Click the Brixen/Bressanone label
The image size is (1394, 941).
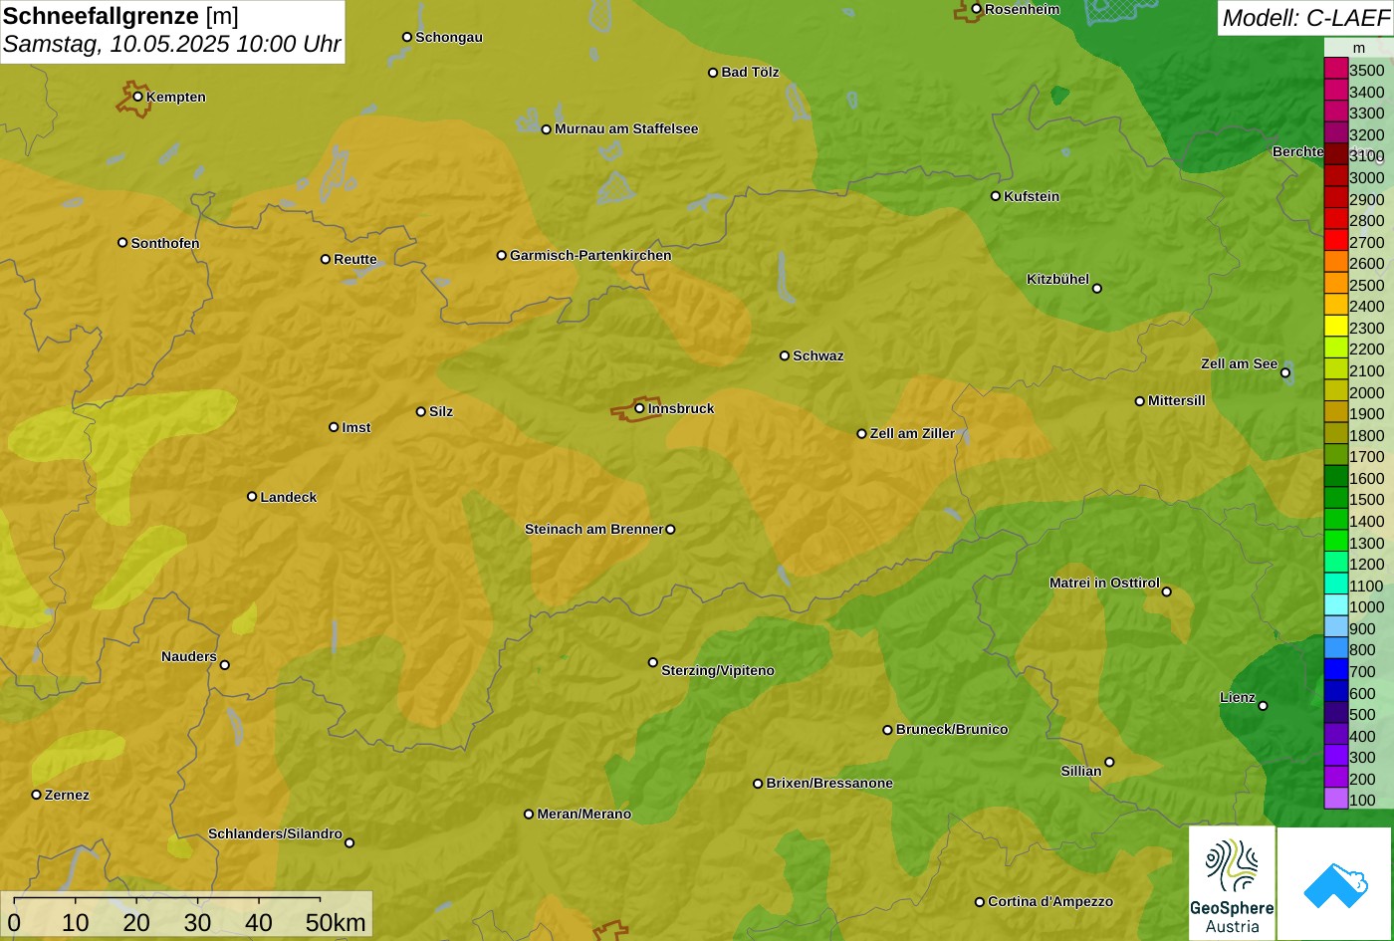[x=829, y=783]
